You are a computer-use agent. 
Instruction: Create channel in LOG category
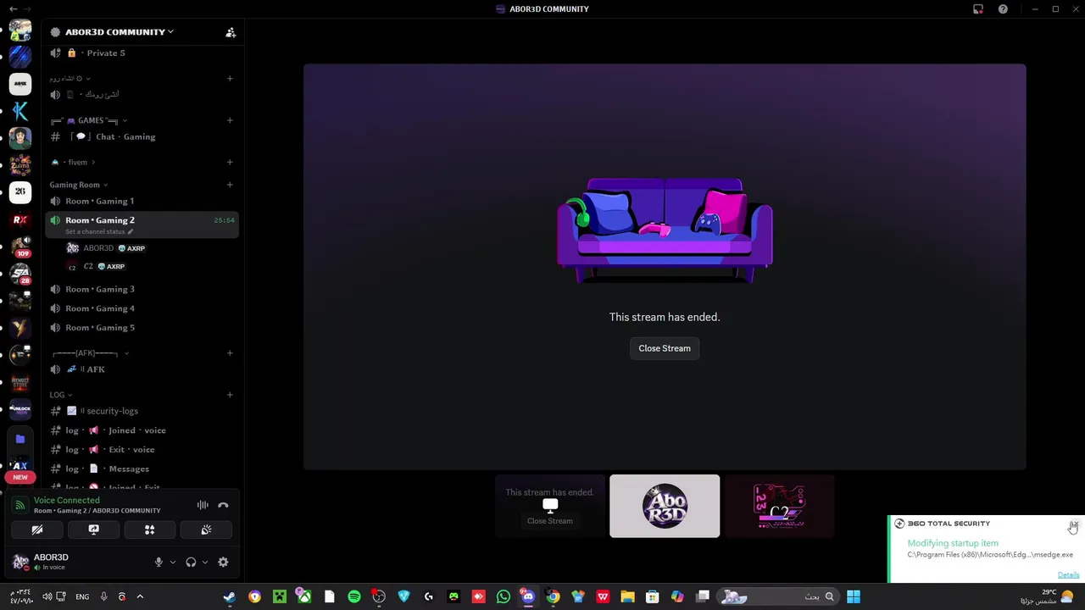tap(230, 395)
